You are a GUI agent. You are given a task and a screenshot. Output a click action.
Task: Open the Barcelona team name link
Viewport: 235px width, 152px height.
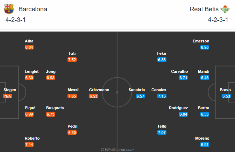point(33,9)
